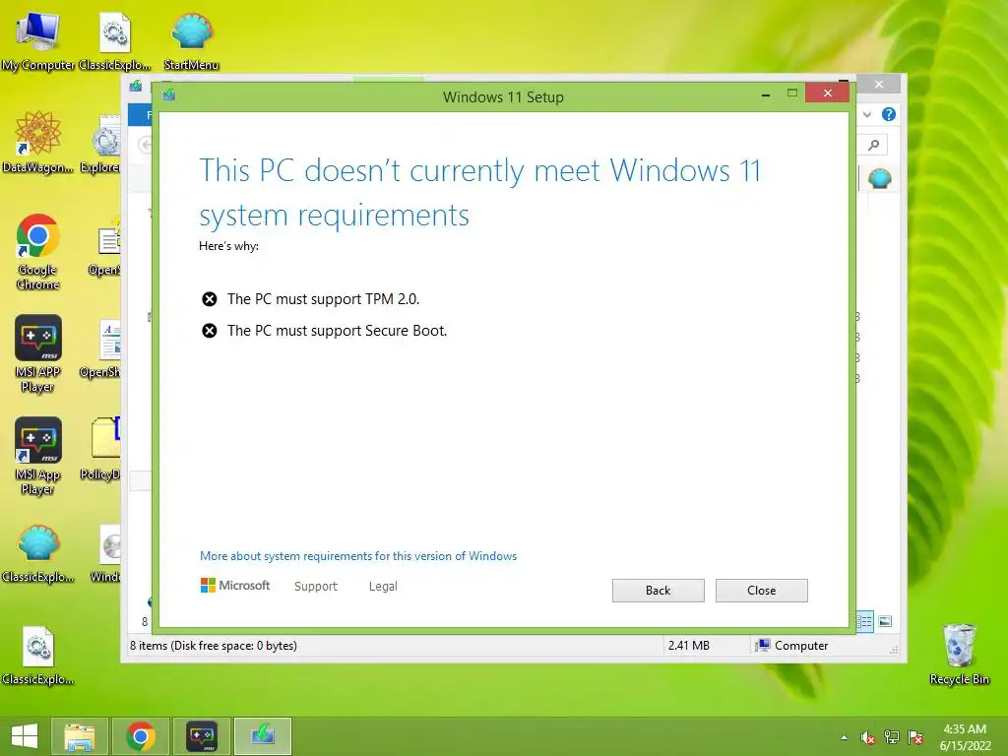Switch Explorer to details view icon
The width and height of the screenshot is (1008, 756).
pyautogui.click(x=864, y=621)
